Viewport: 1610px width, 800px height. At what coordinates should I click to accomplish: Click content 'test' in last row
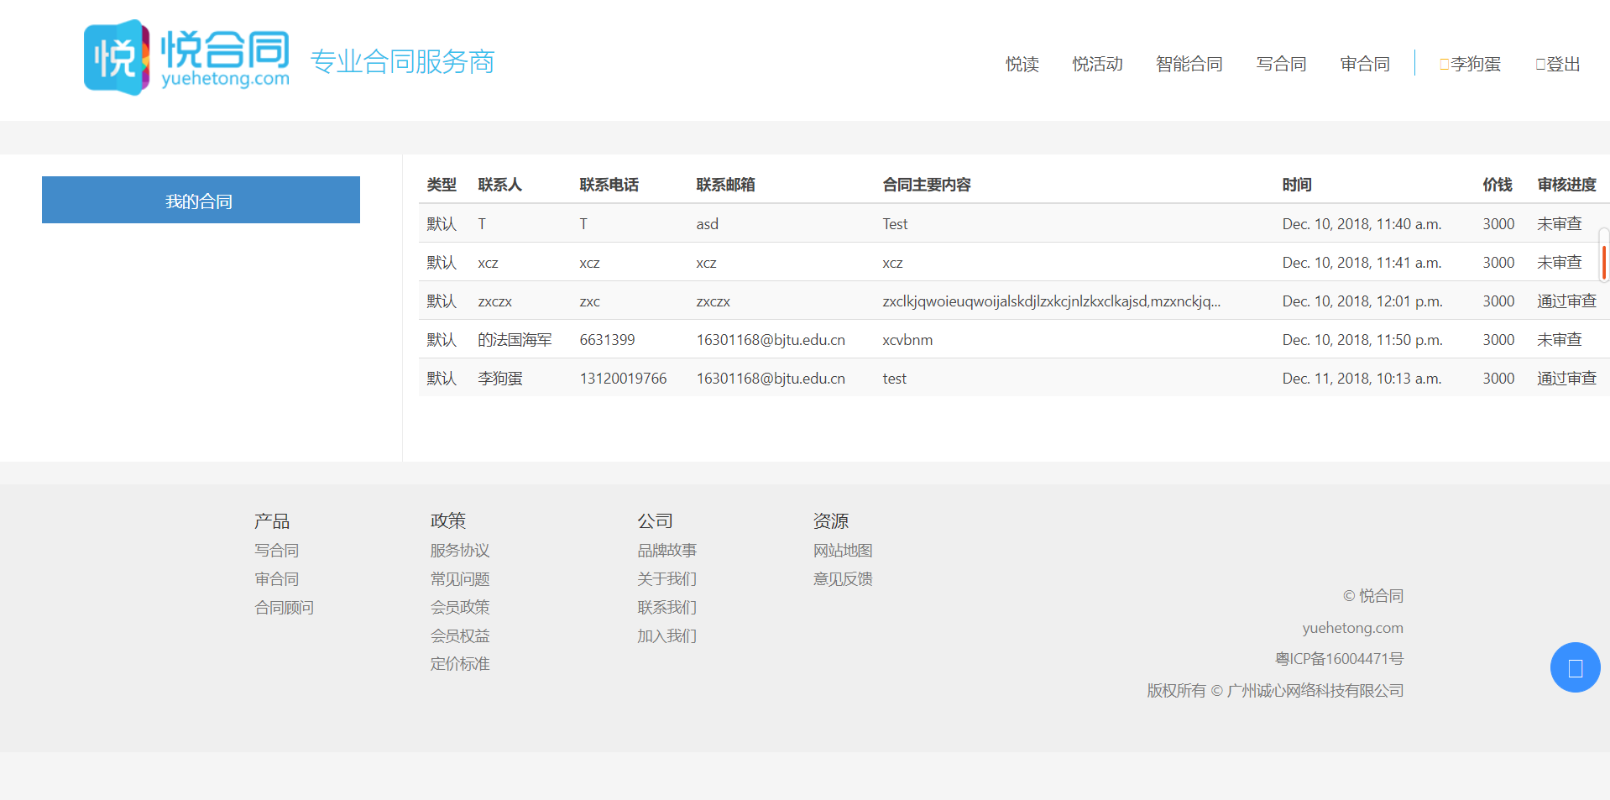(x=894, y=379)
